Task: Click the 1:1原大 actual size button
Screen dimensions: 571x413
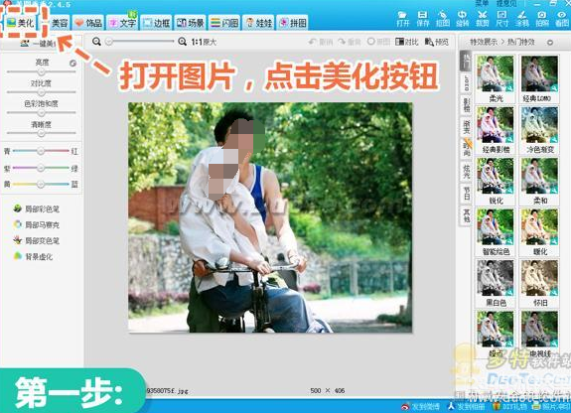Action: pos(204,43)
